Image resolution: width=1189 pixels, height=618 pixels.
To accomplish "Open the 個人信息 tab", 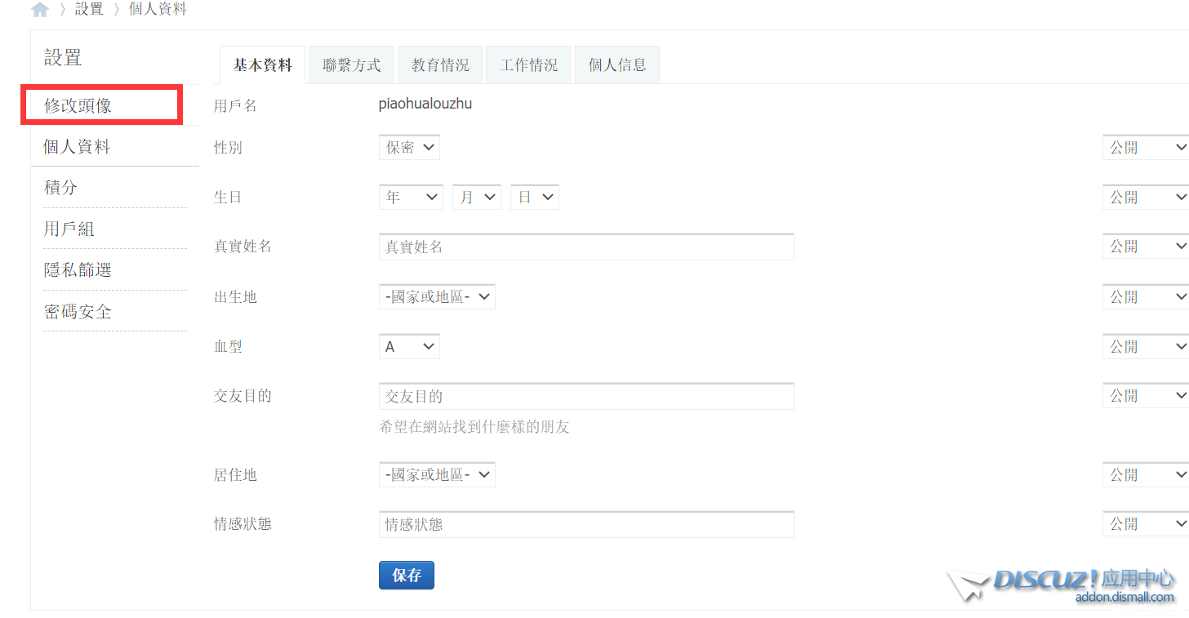I will click(617, 65).
